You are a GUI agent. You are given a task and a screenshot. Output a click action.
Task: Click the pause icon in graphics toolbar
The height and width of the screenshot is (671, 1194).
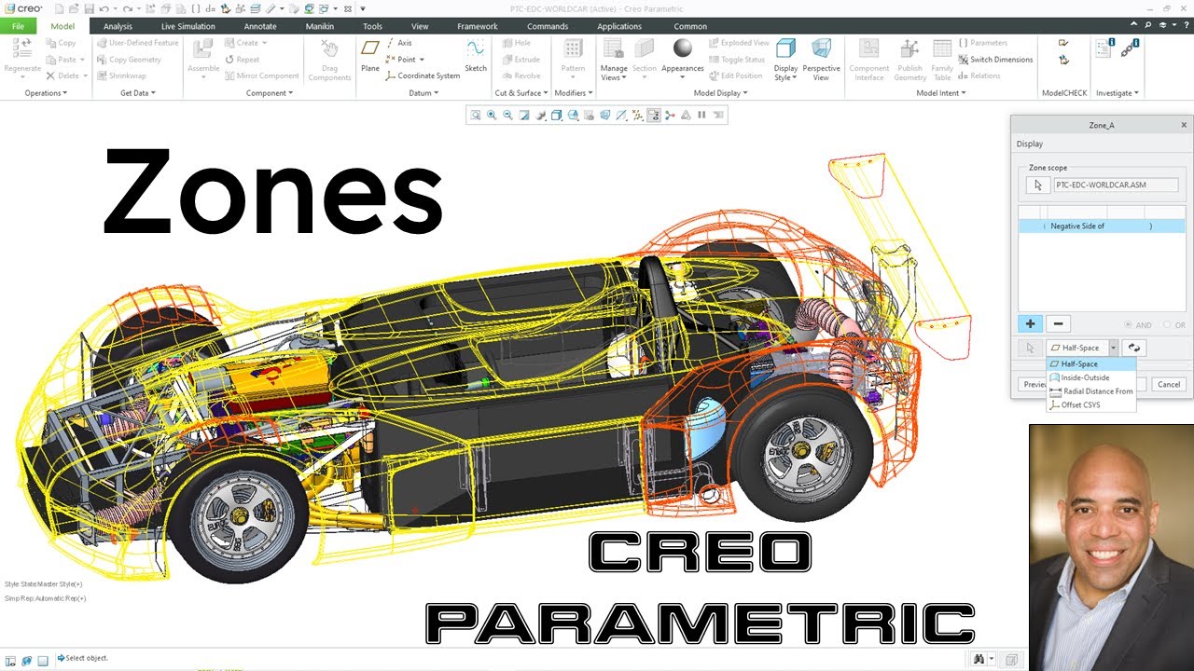(701, 116)
